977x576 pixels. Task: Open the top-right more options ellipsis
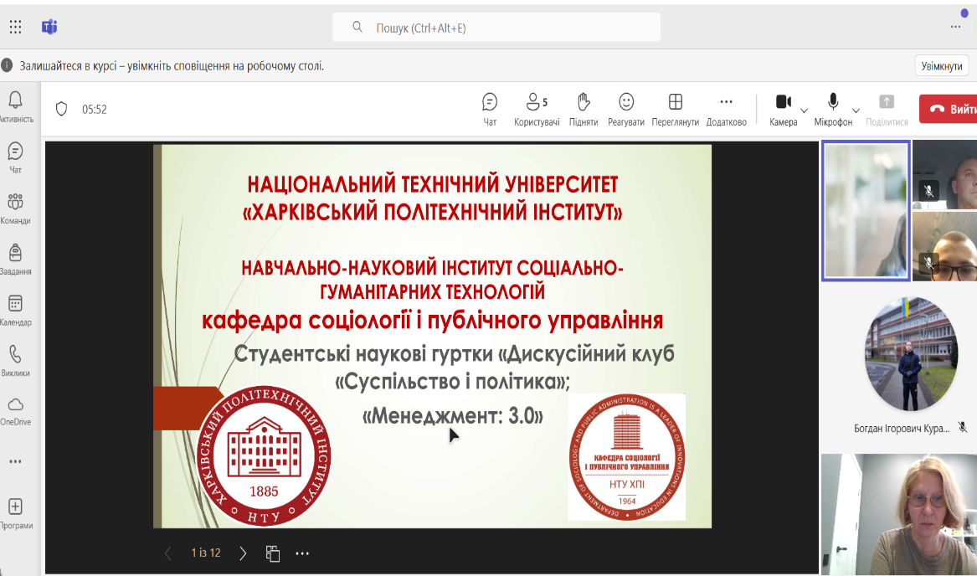(955, 27)
